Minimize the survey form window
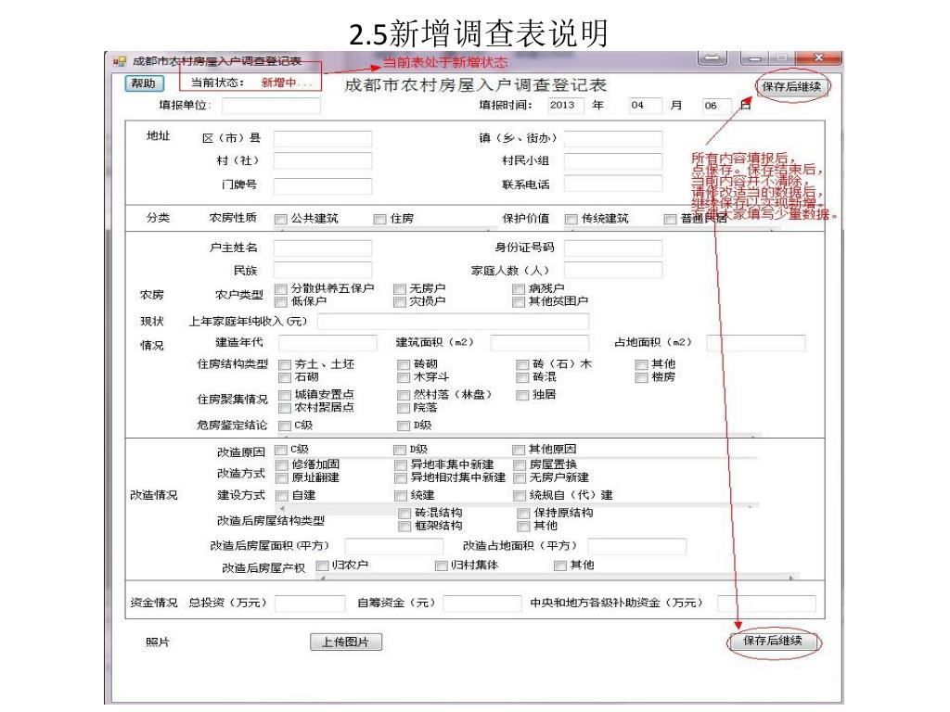Screen dimensions: 950x712 (754, 58)
